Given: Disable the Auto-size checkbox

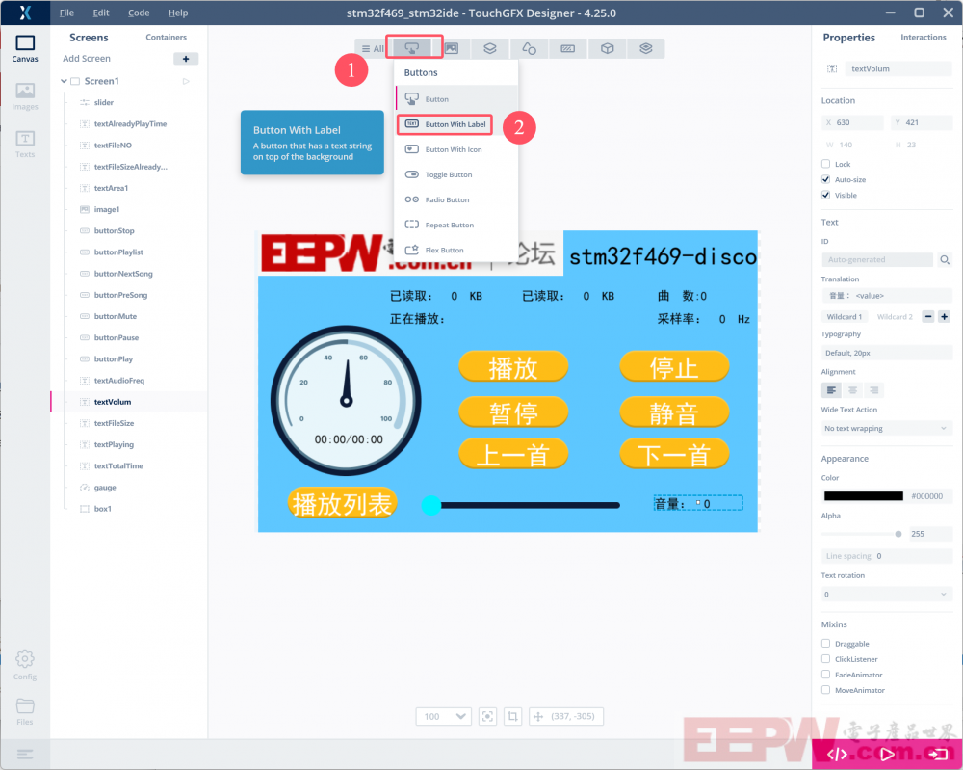Looking at the screenshot, I should [x=825, y=179].
